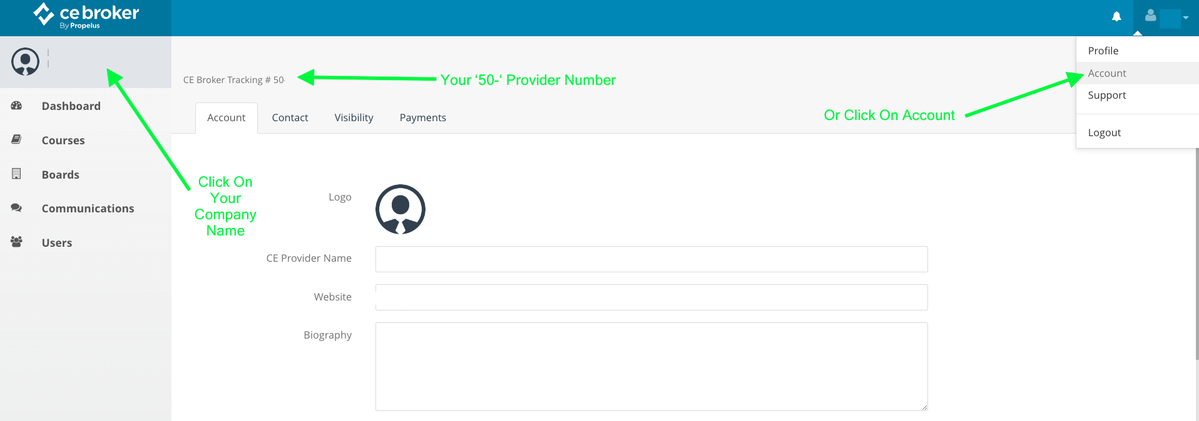Click the CE Broker logo
Screen dimensions: 1199x421
tap(86, 16)
